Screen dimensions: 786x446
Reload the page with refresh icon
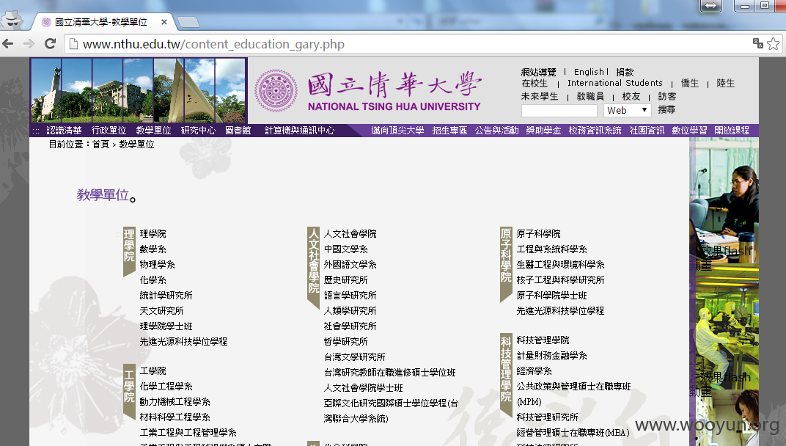click(50, 44)
